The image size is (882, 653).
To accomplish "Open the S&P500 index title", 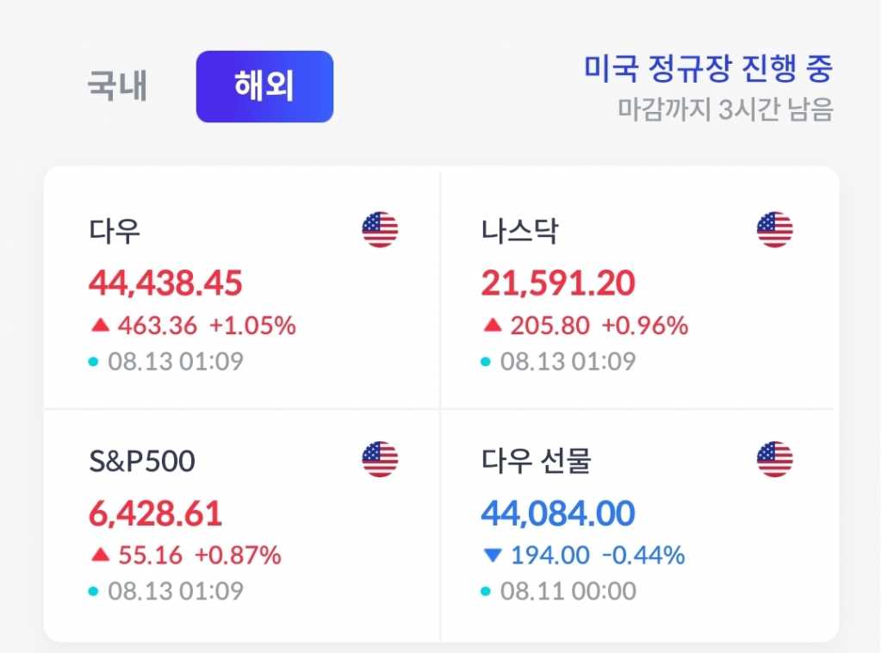I will coord(142,462).
